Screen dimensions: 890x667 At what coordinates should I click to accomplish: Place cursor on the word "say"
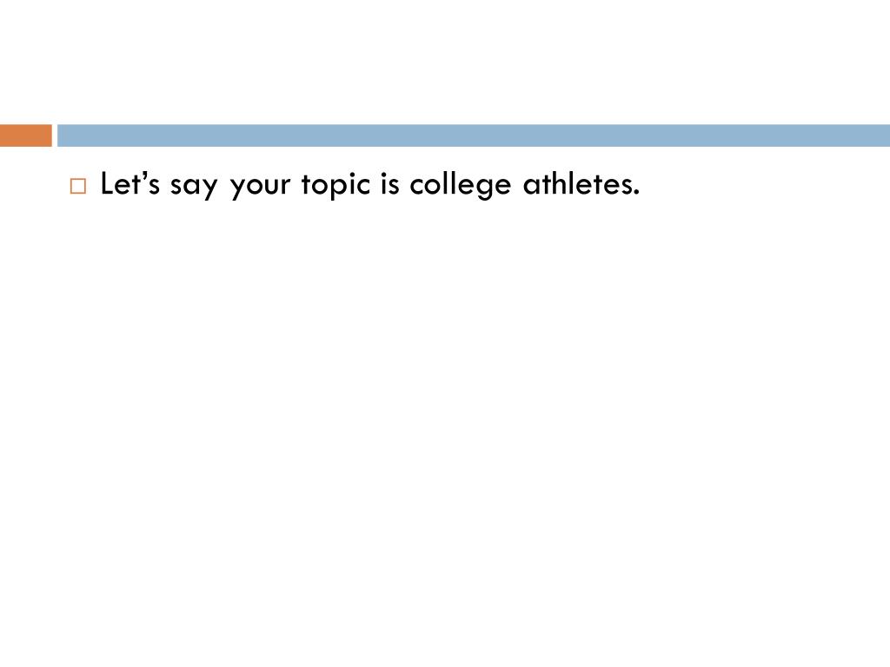[x=194, y=186]
